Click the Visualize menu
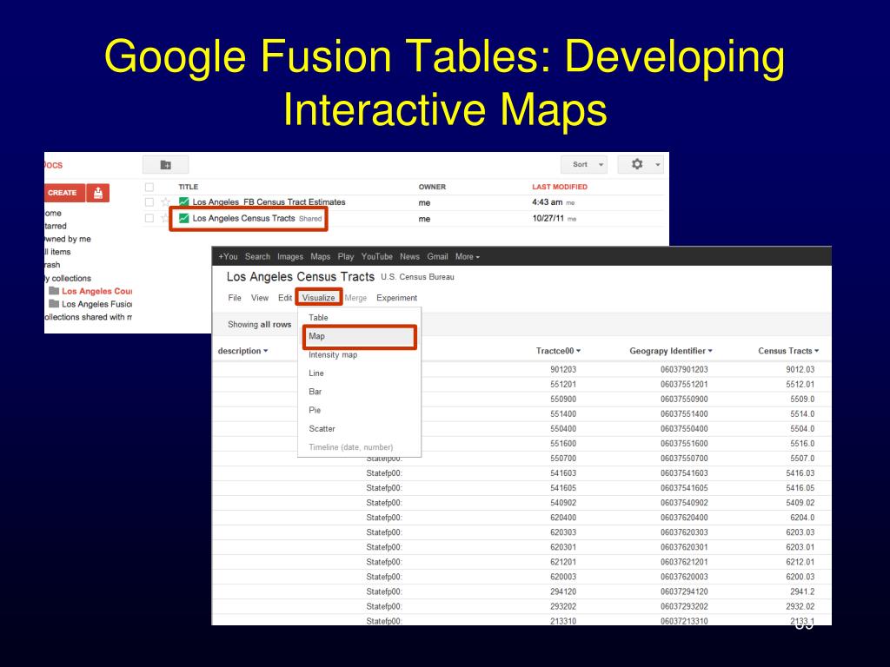Image resolution: width=890 pixels, height=667 pixels. coord(318,298)
